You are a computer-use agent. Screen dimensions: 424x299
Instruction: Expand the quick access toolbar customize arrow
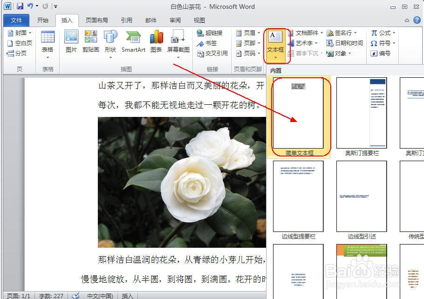click(55, 6)
